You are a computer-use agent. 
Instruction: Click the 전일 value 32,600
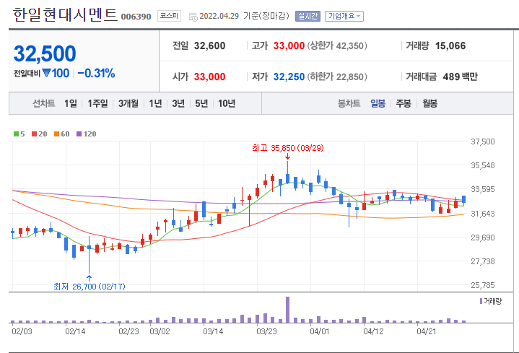click(x=209, y=45)
